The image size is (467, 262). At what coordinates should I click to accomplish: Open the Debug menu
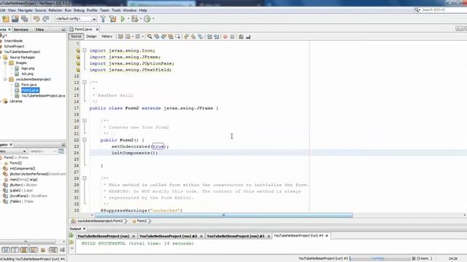click(79, 10)
